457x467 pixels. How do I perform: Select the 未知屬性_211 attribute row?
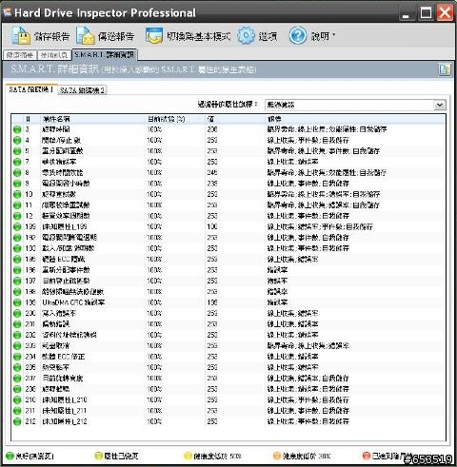(x=228, y=411)
